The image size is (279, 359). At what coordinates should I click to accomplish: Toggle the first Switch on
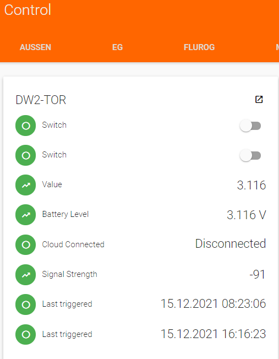250,126
